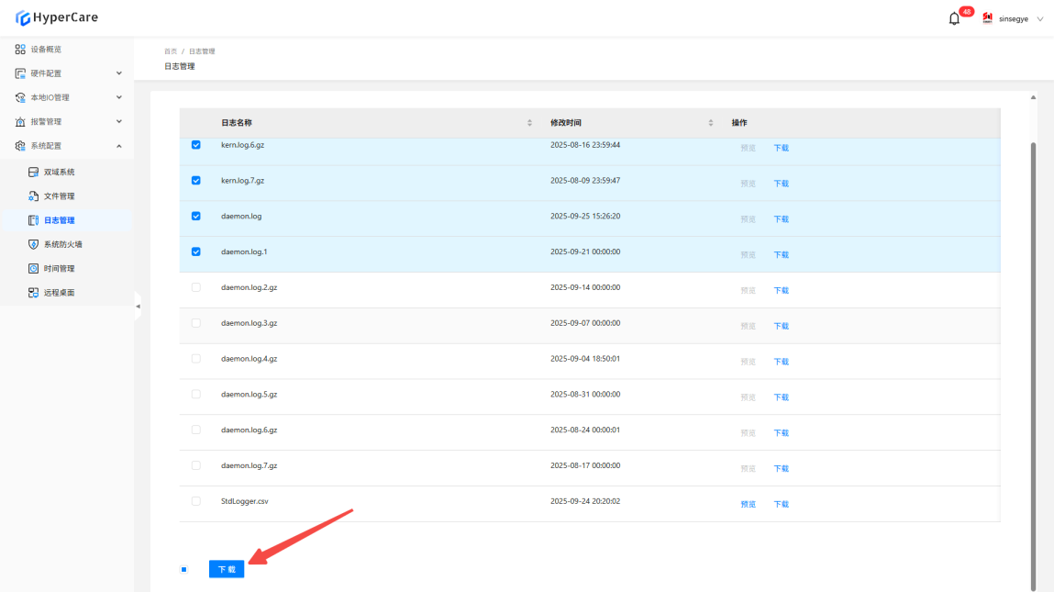Click the 文件管理 sidebar icon
Image resolution: width=1054 pixels, height=592 pixels.
point(34,196)
